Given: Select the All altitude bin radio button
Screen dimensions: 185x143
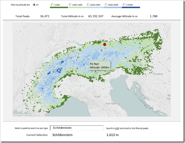Looking at the screenshot, I should [34, 5].
